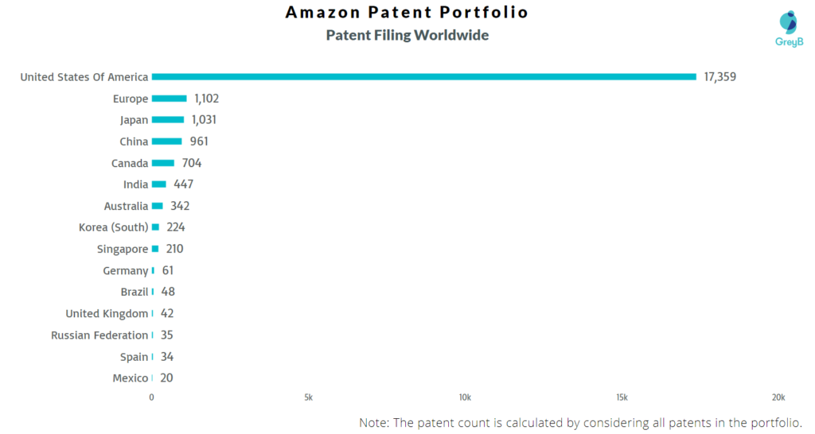Click the 20k axis tick label
This screenshot has width=815, height=434.
[778, 397]
